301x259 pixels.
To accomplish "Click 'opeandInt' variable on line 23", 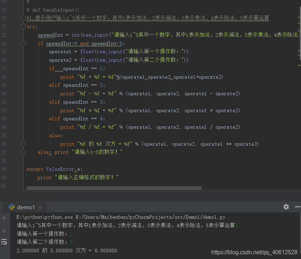I will point(50,35).
